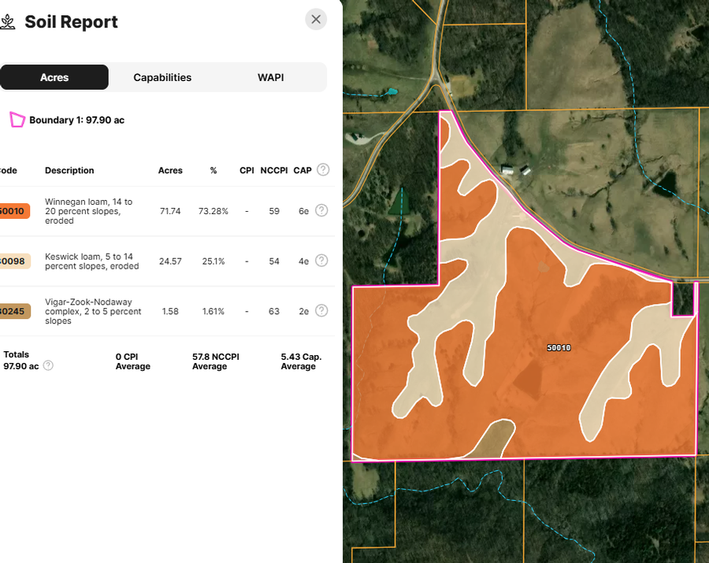709x563 pixels.
Task: Click the 24.57 acres value
Action: pos(170,261)
